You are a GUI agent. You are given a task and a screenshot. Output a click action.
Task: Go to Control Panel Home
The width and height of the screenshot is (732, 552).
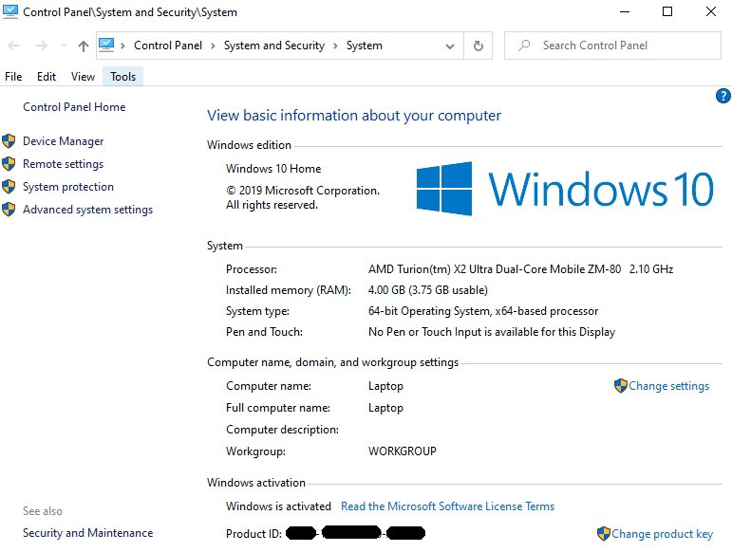[x=74, y=107]
